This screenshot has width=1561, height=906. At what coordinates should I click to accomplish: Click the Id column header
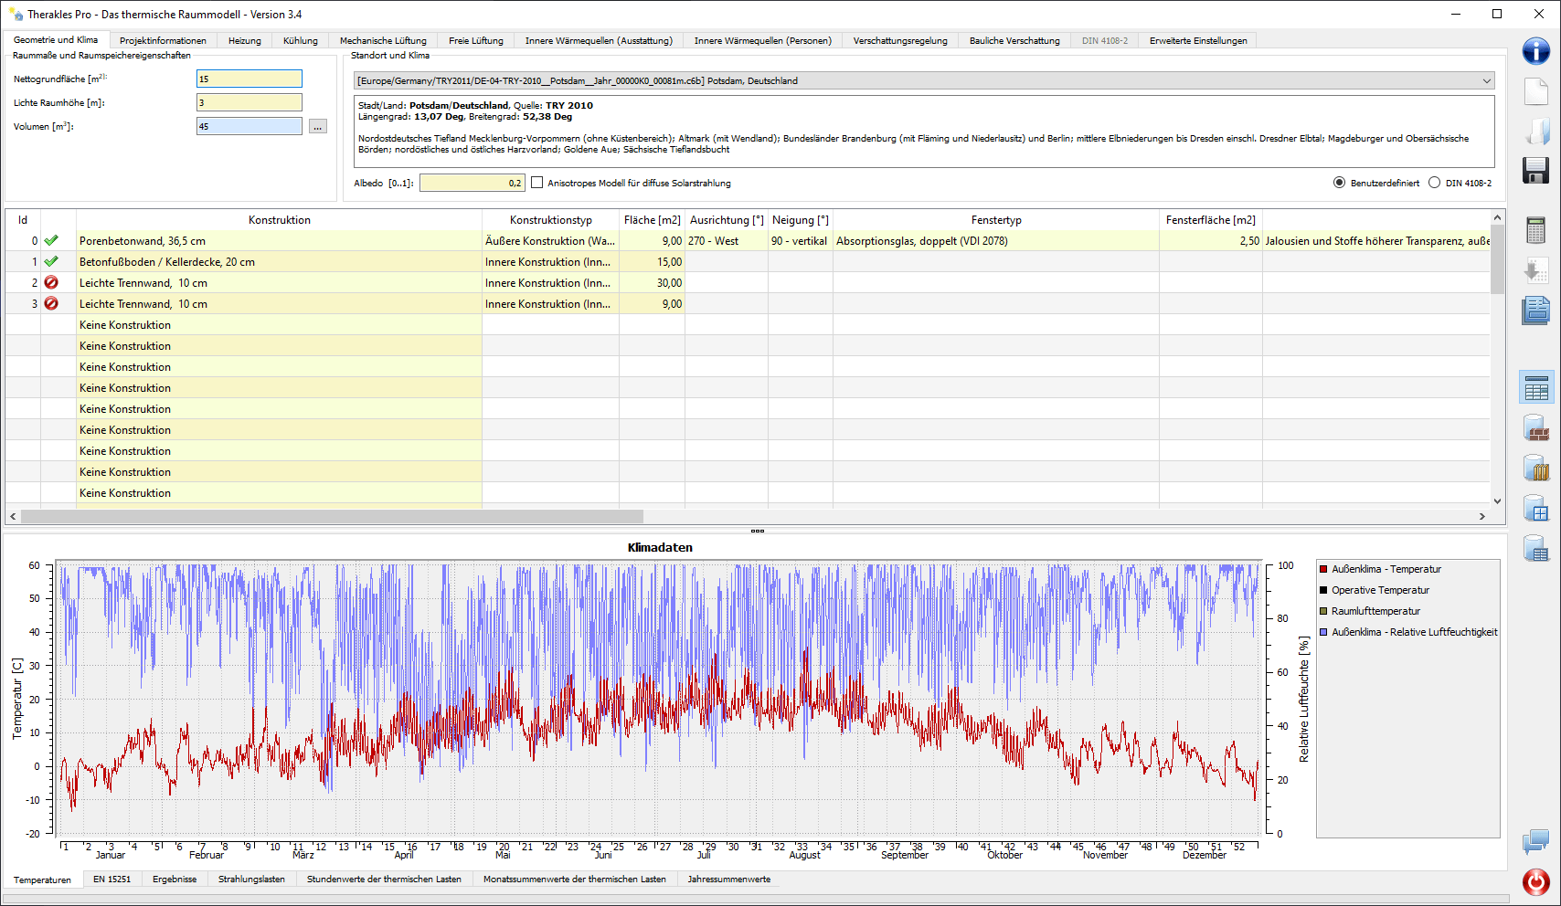point(23,220)
